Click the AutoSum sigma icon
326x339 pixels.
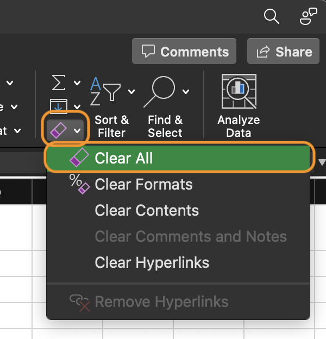[59, 83]
